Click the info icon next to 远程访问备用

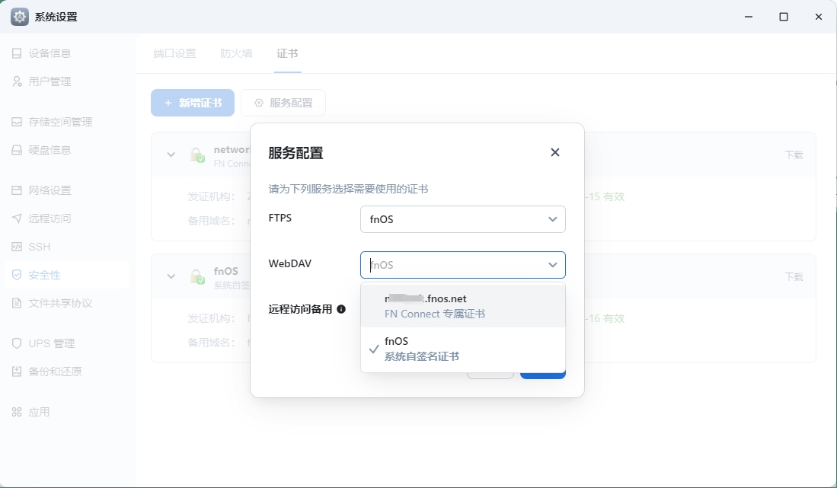pyautogui.click(x=341, y=309)
